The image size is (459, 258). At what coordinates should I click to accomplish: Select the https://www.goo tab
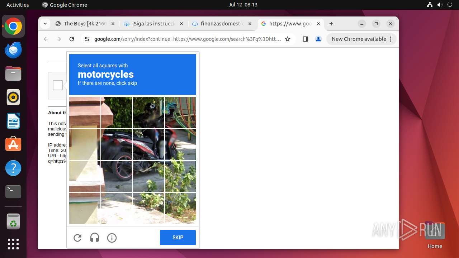tap(290, 24)
